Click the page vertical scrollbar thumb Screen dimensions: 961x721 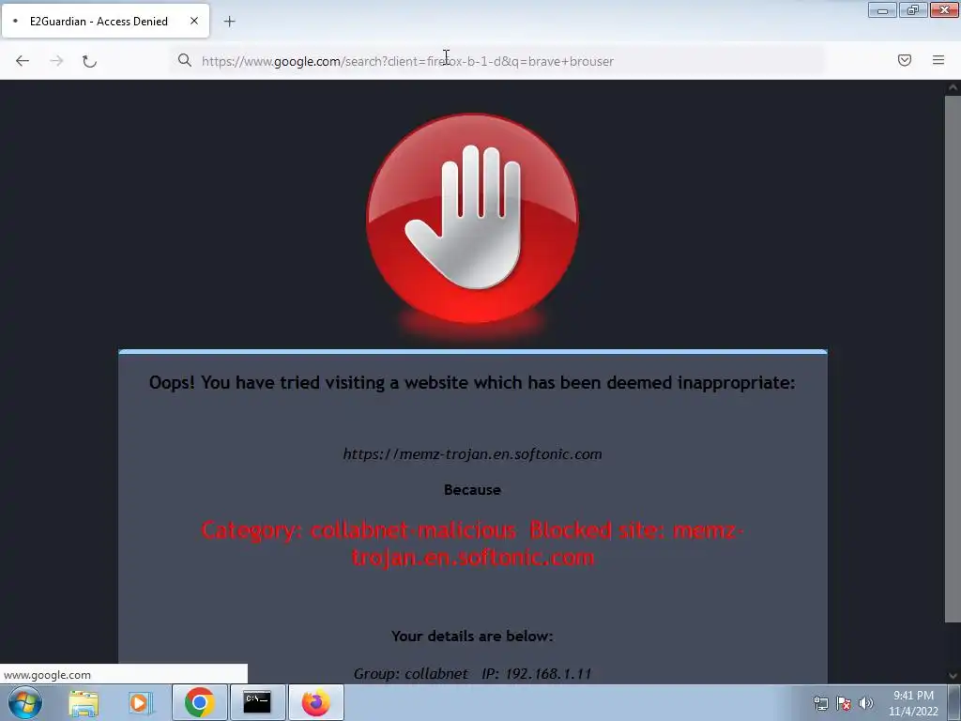tap(953, 359)
